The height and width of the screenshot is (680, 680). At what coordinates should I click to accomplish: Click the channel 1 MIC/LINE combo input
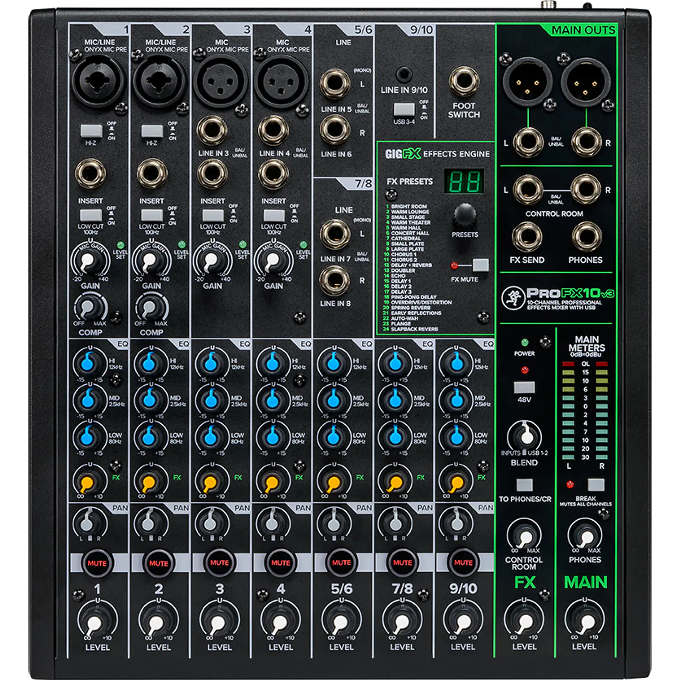tap(98, 80)
